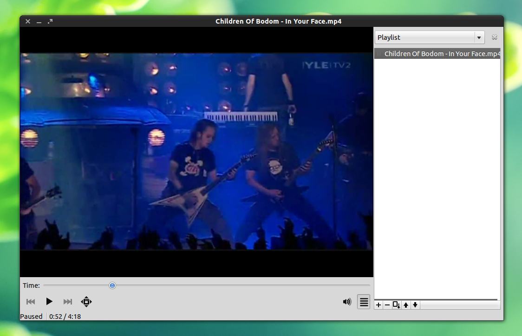
Task: Click the Paused status label
Action: (31, 317)
